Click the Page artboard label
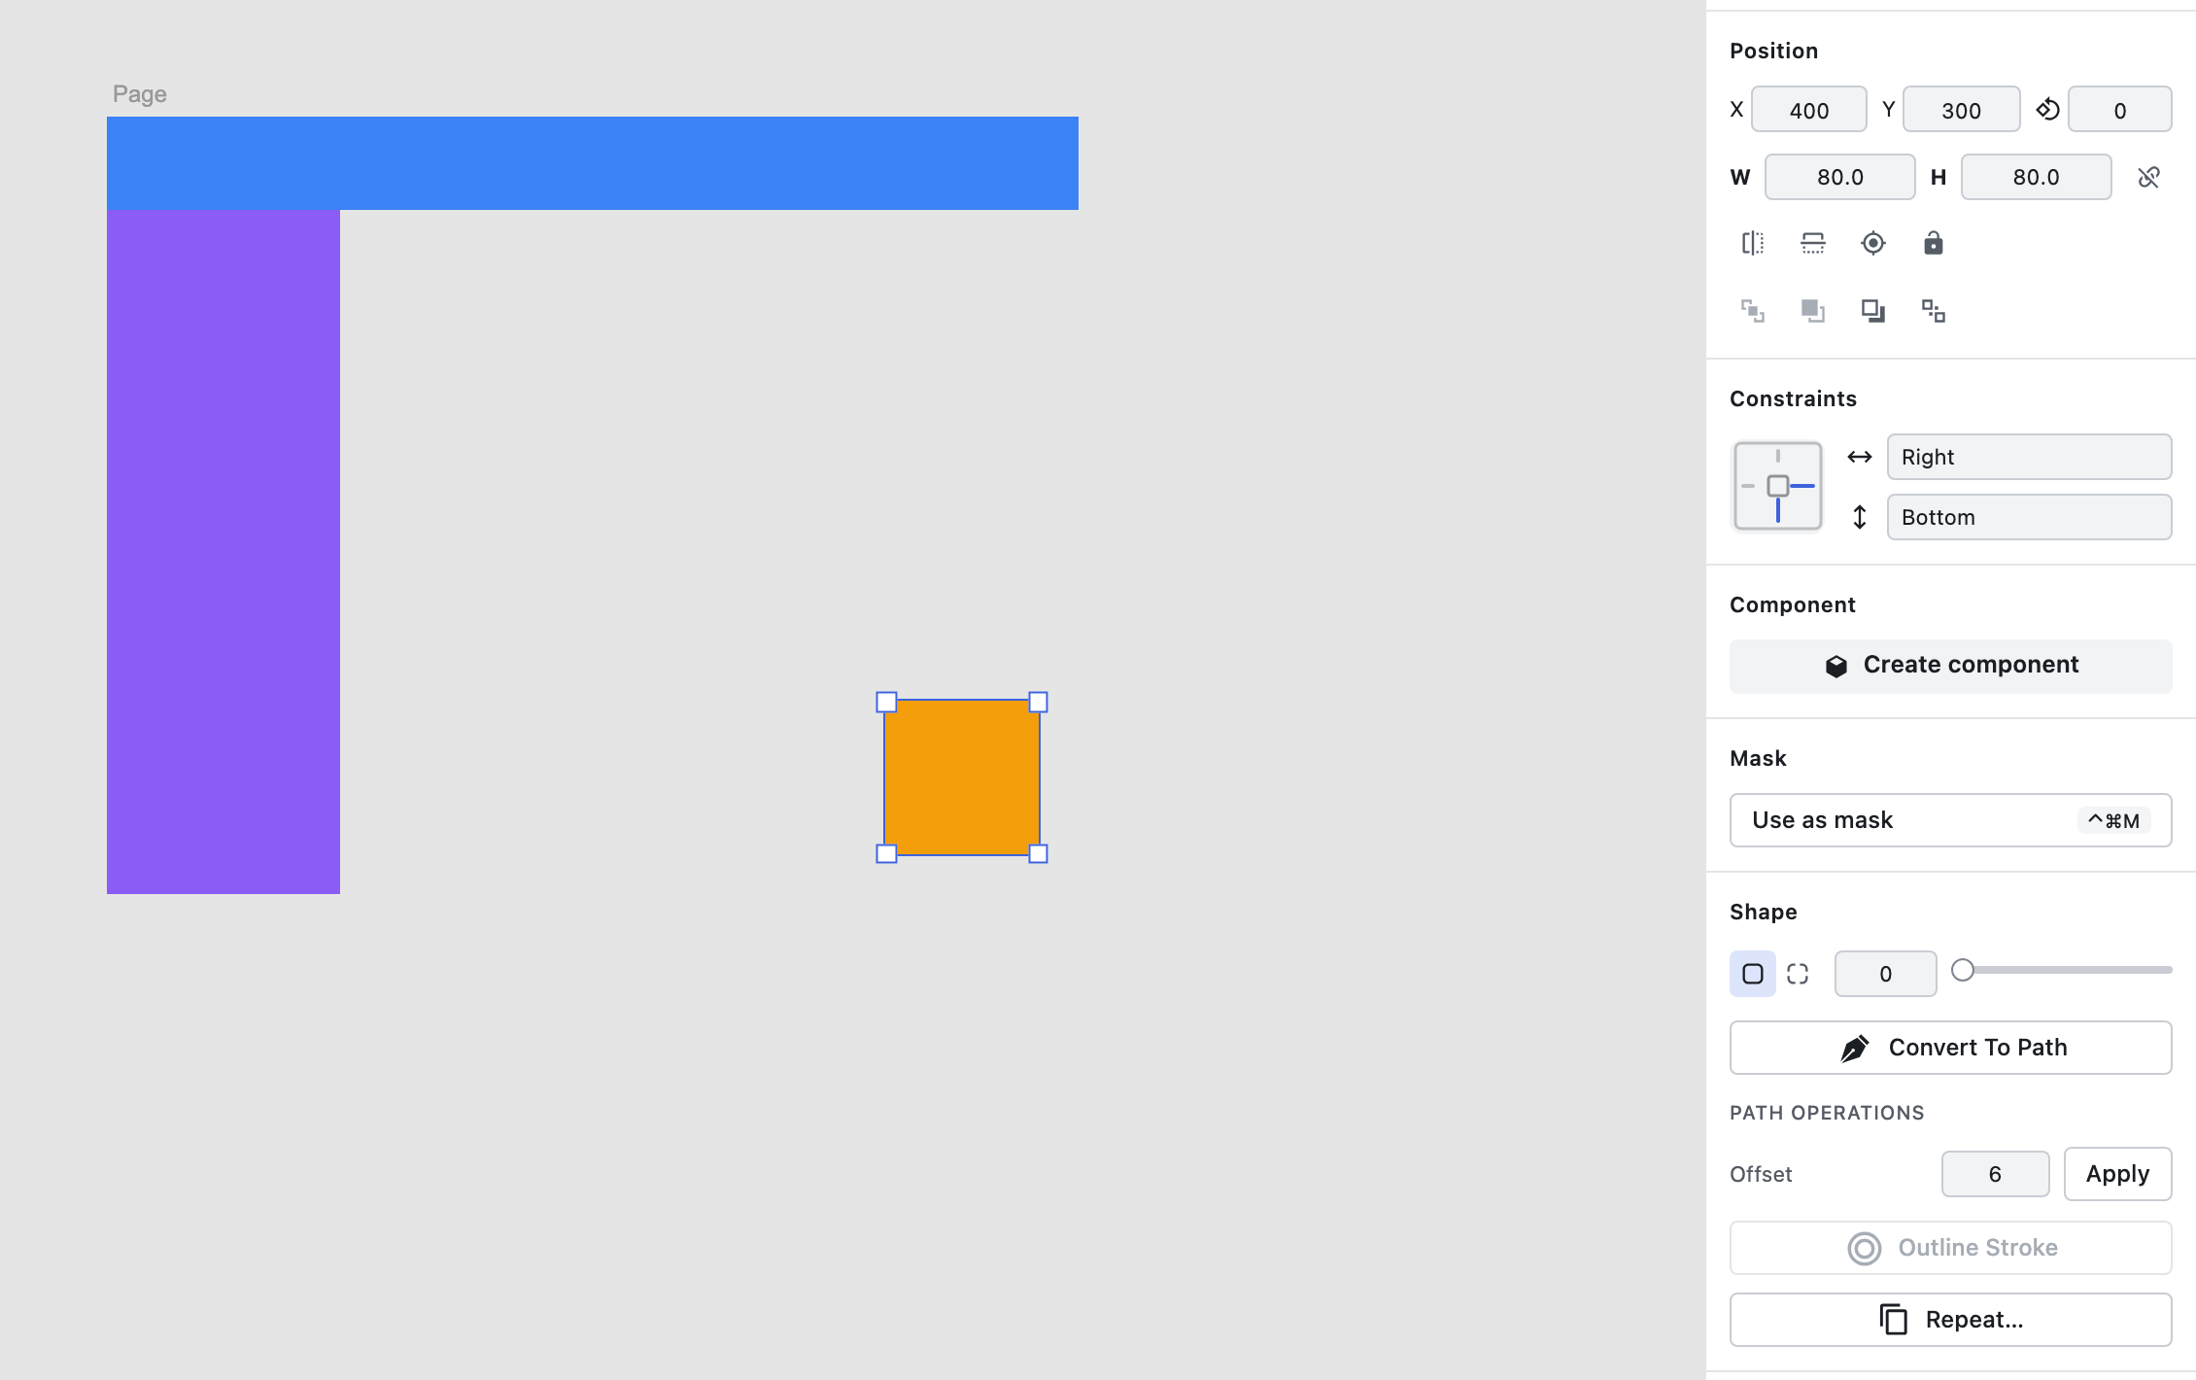Viewport: 2196px width, 1380px height. pos(139,94)
